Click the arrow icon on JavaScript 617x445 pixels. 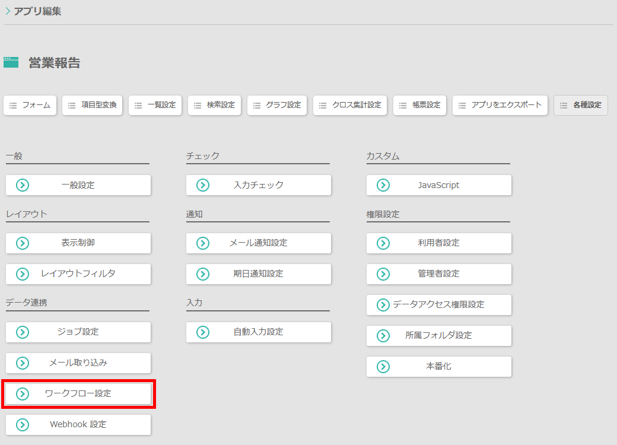(383, 185)
